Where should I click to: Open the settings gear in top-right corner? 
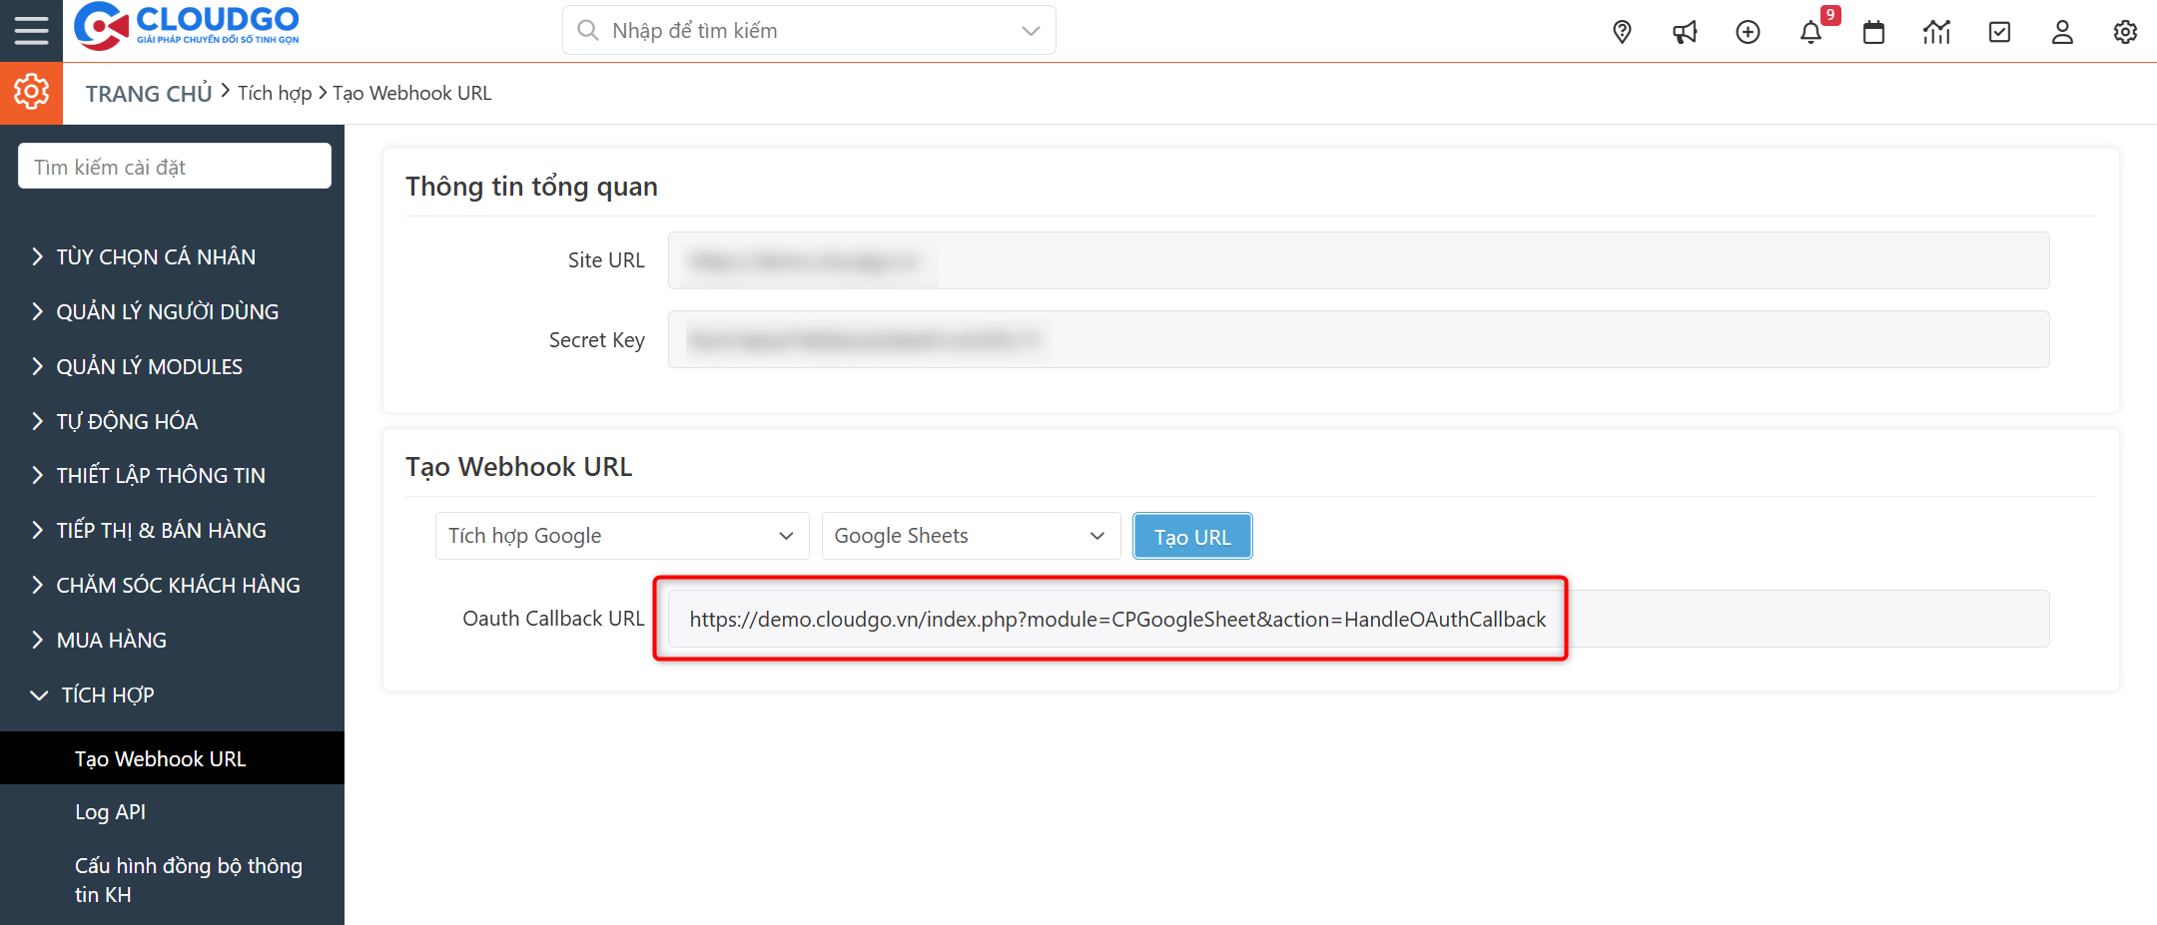coord(2124,31)
